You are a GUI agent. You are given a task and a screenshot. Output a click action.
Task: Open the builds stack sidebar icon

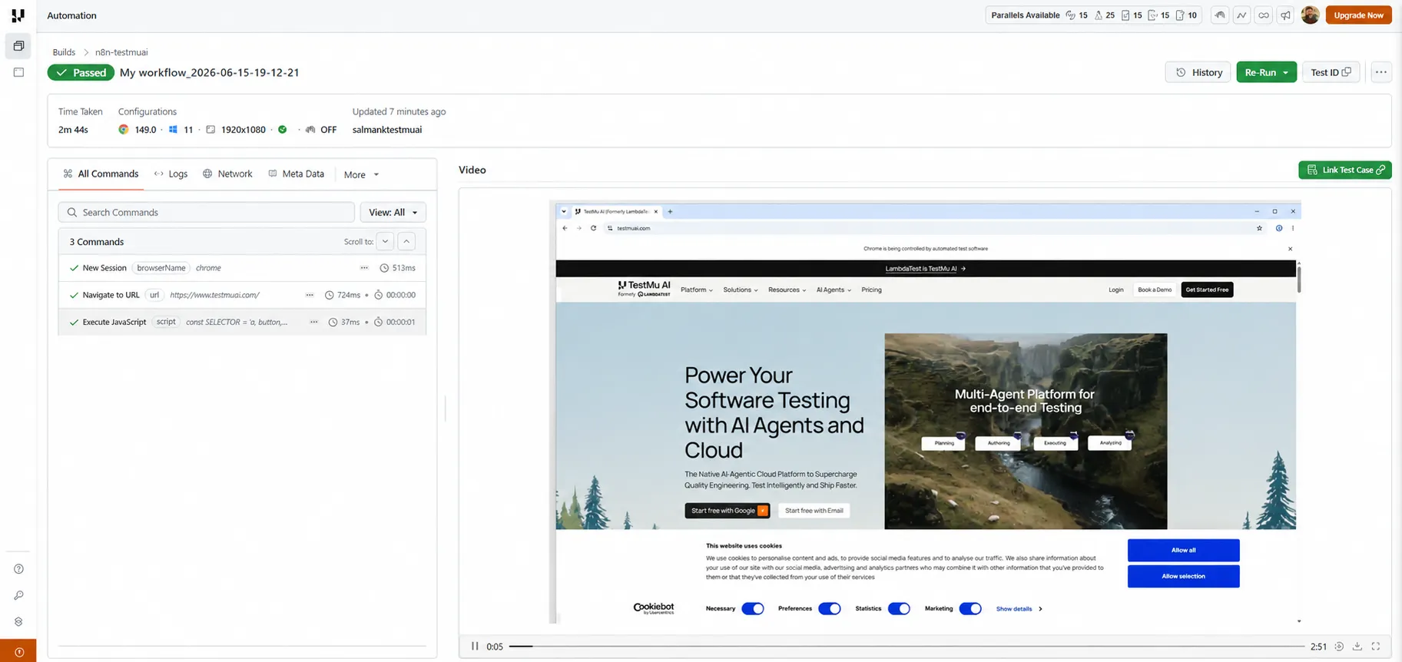pyautogui.click(x=18, y=46)
